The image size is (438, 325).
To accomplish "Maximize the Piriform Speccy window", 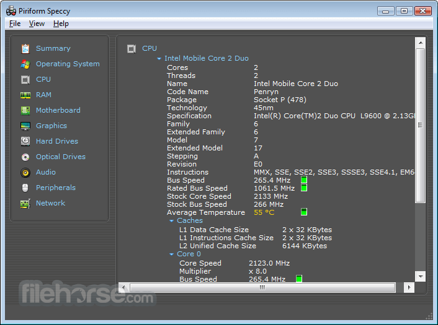I will point(404,11).
